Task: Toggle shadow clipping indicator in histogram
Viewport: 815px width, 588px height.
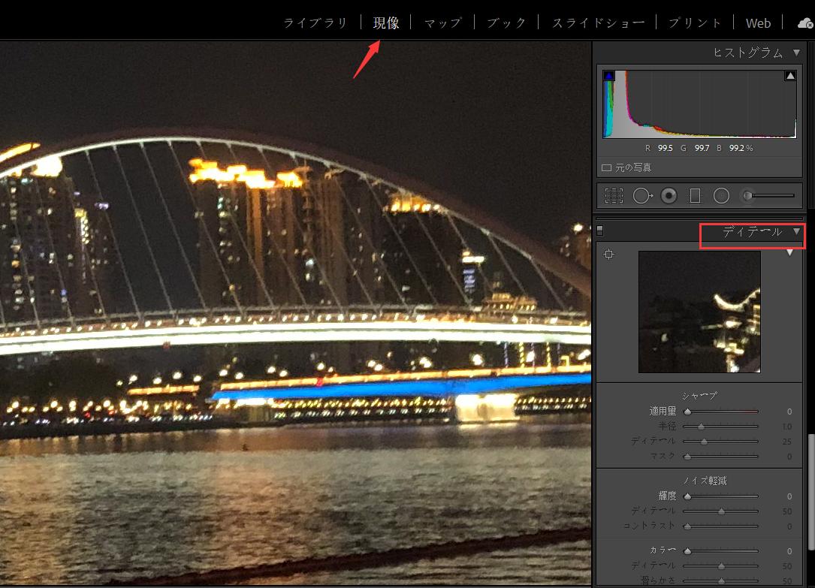Action: point(608,76)
